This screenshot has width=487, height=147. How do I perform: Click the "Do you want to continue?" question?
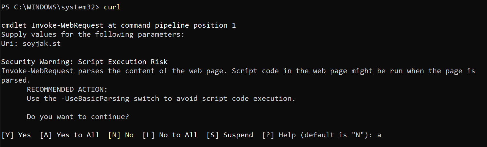(78, 117)
